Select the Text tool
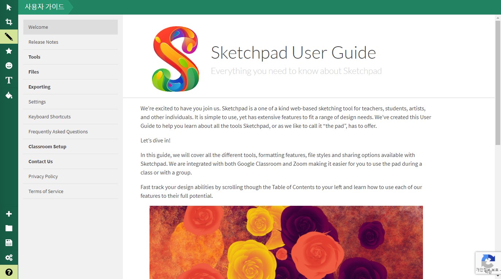501x279 pixels. point(9,80)
